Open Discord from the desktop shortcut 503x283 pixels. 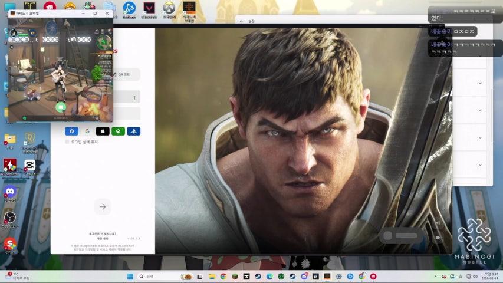coord(10,192)
